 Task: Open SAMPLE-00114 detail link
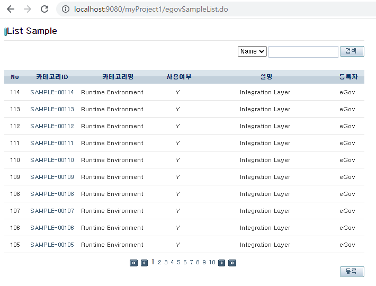tap(52, 92)
